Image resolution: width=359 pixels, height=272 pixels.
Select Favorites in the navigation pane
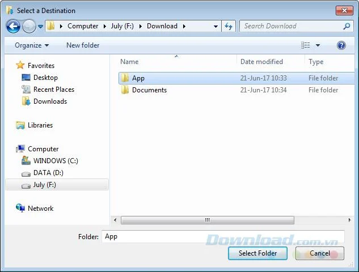pos(41,66)
